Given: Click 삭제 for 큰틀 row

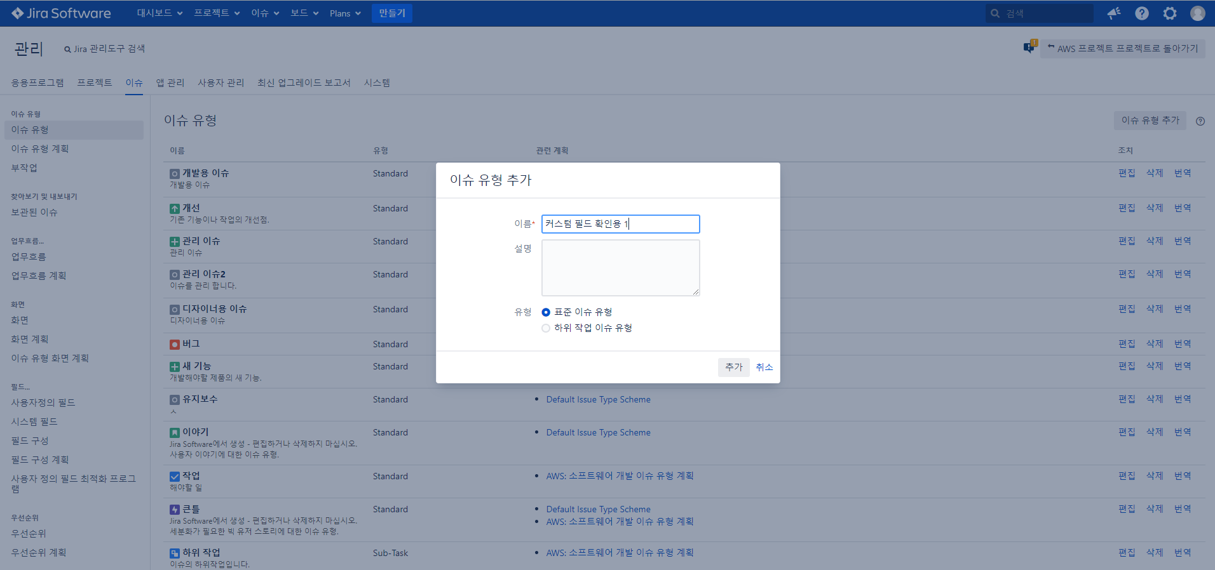Looking at the screenshot, I should pos(1155,509).
